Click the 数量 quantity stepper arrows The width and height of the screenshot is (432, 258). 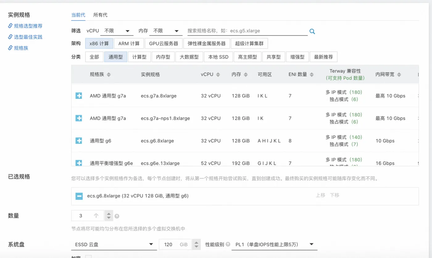pyautogui.click(x=109, y=216)
